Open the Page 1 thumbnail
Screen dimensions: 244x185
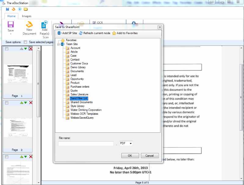(x=18, y=74)
